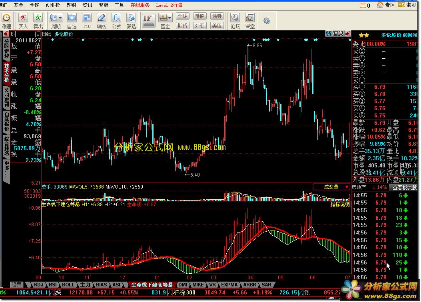The height and width of the screenshot is (302, 421).
Task: Switch to 技术分析 side tab
Action: [x=6, y=73]
